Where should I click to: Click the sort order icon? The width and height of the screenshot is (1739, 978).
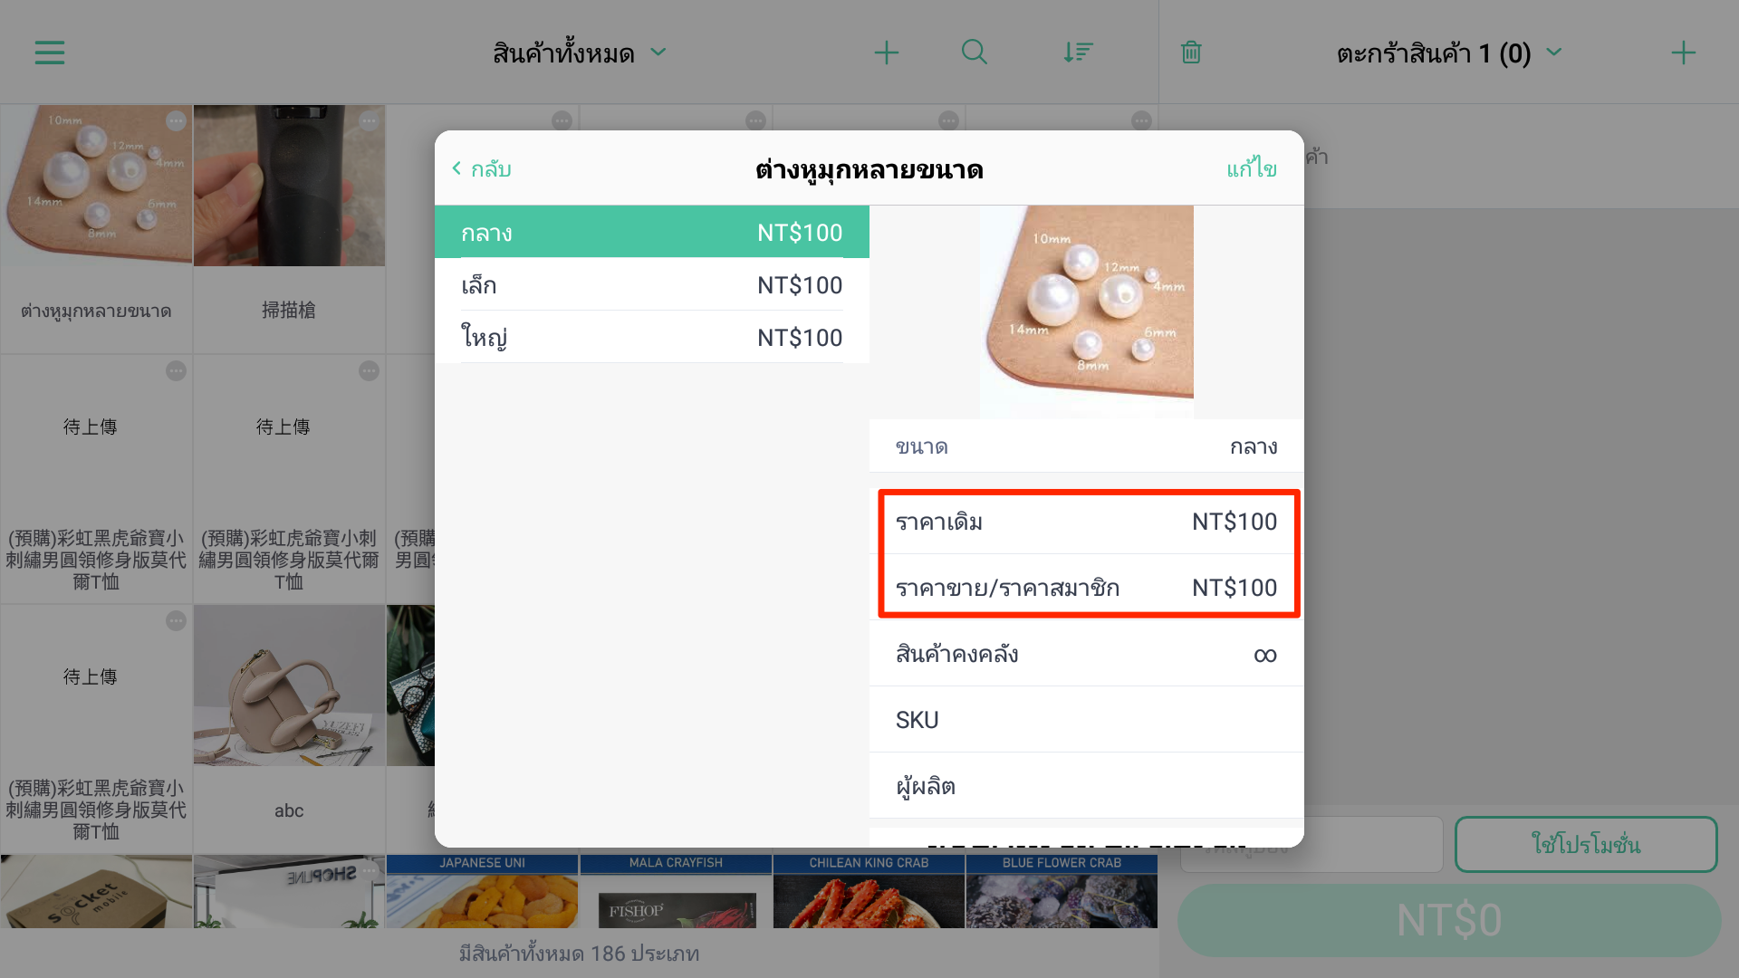coord(1078,53)
